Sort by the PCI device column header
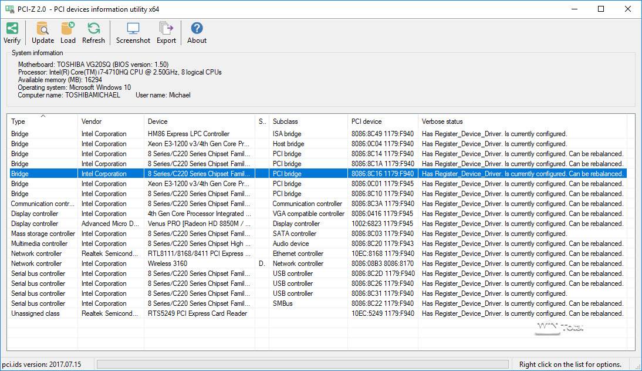 382,122
